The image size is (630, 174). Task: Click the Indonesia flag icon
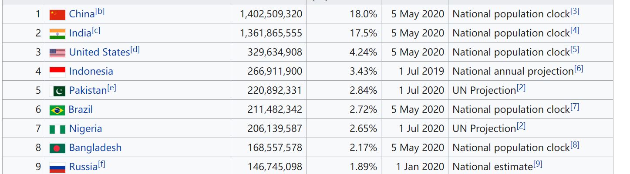pos(57,72)
